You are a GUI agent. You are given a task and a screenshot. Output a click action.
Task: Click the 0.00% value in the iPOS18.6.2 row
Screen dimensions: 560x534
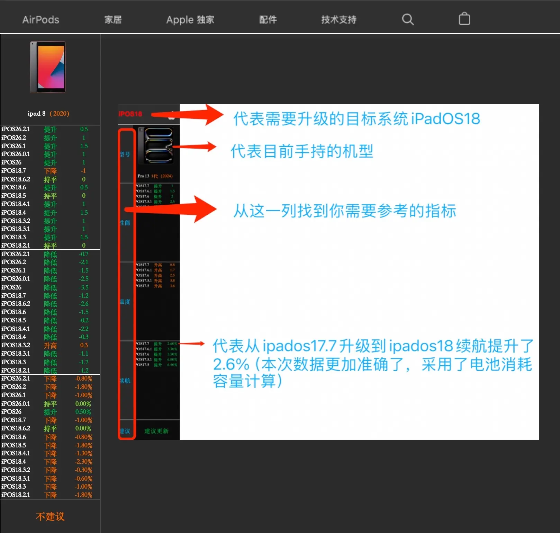(x=83, y=428)
